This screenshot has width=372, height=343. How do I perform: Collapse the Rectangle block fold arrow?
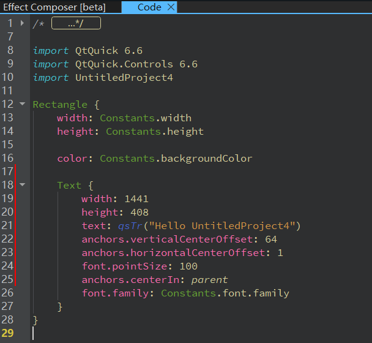tap(23, 104)
